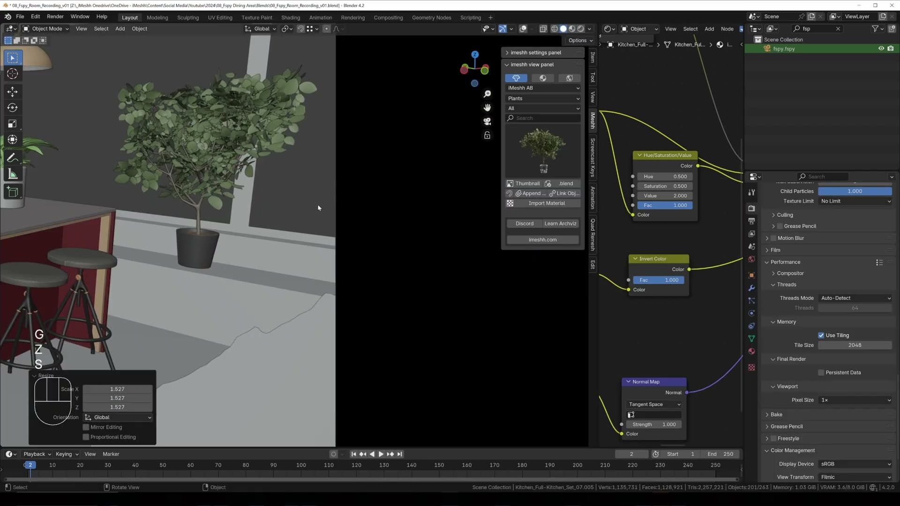Switch to the Scale tool
The height and width of the screenshot is (506, 900).
13,124
